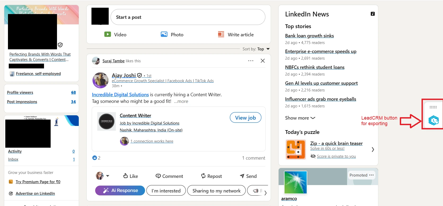Click the Zip puzzle game thumbnail
The width and height of the screenshot is (443, 206).
coord(296,150)
